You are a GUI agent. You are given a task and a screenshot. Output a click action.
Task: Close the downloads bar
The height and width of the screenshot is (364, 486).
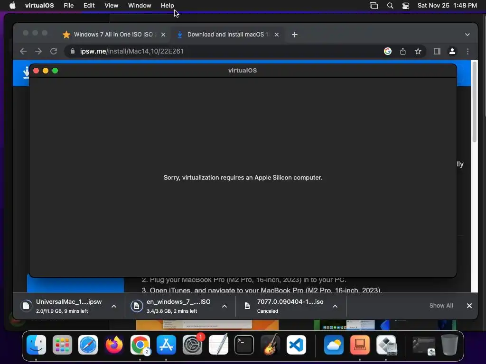point(469,306)
